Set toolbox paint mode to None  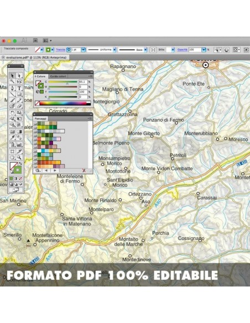pos(20,179)
